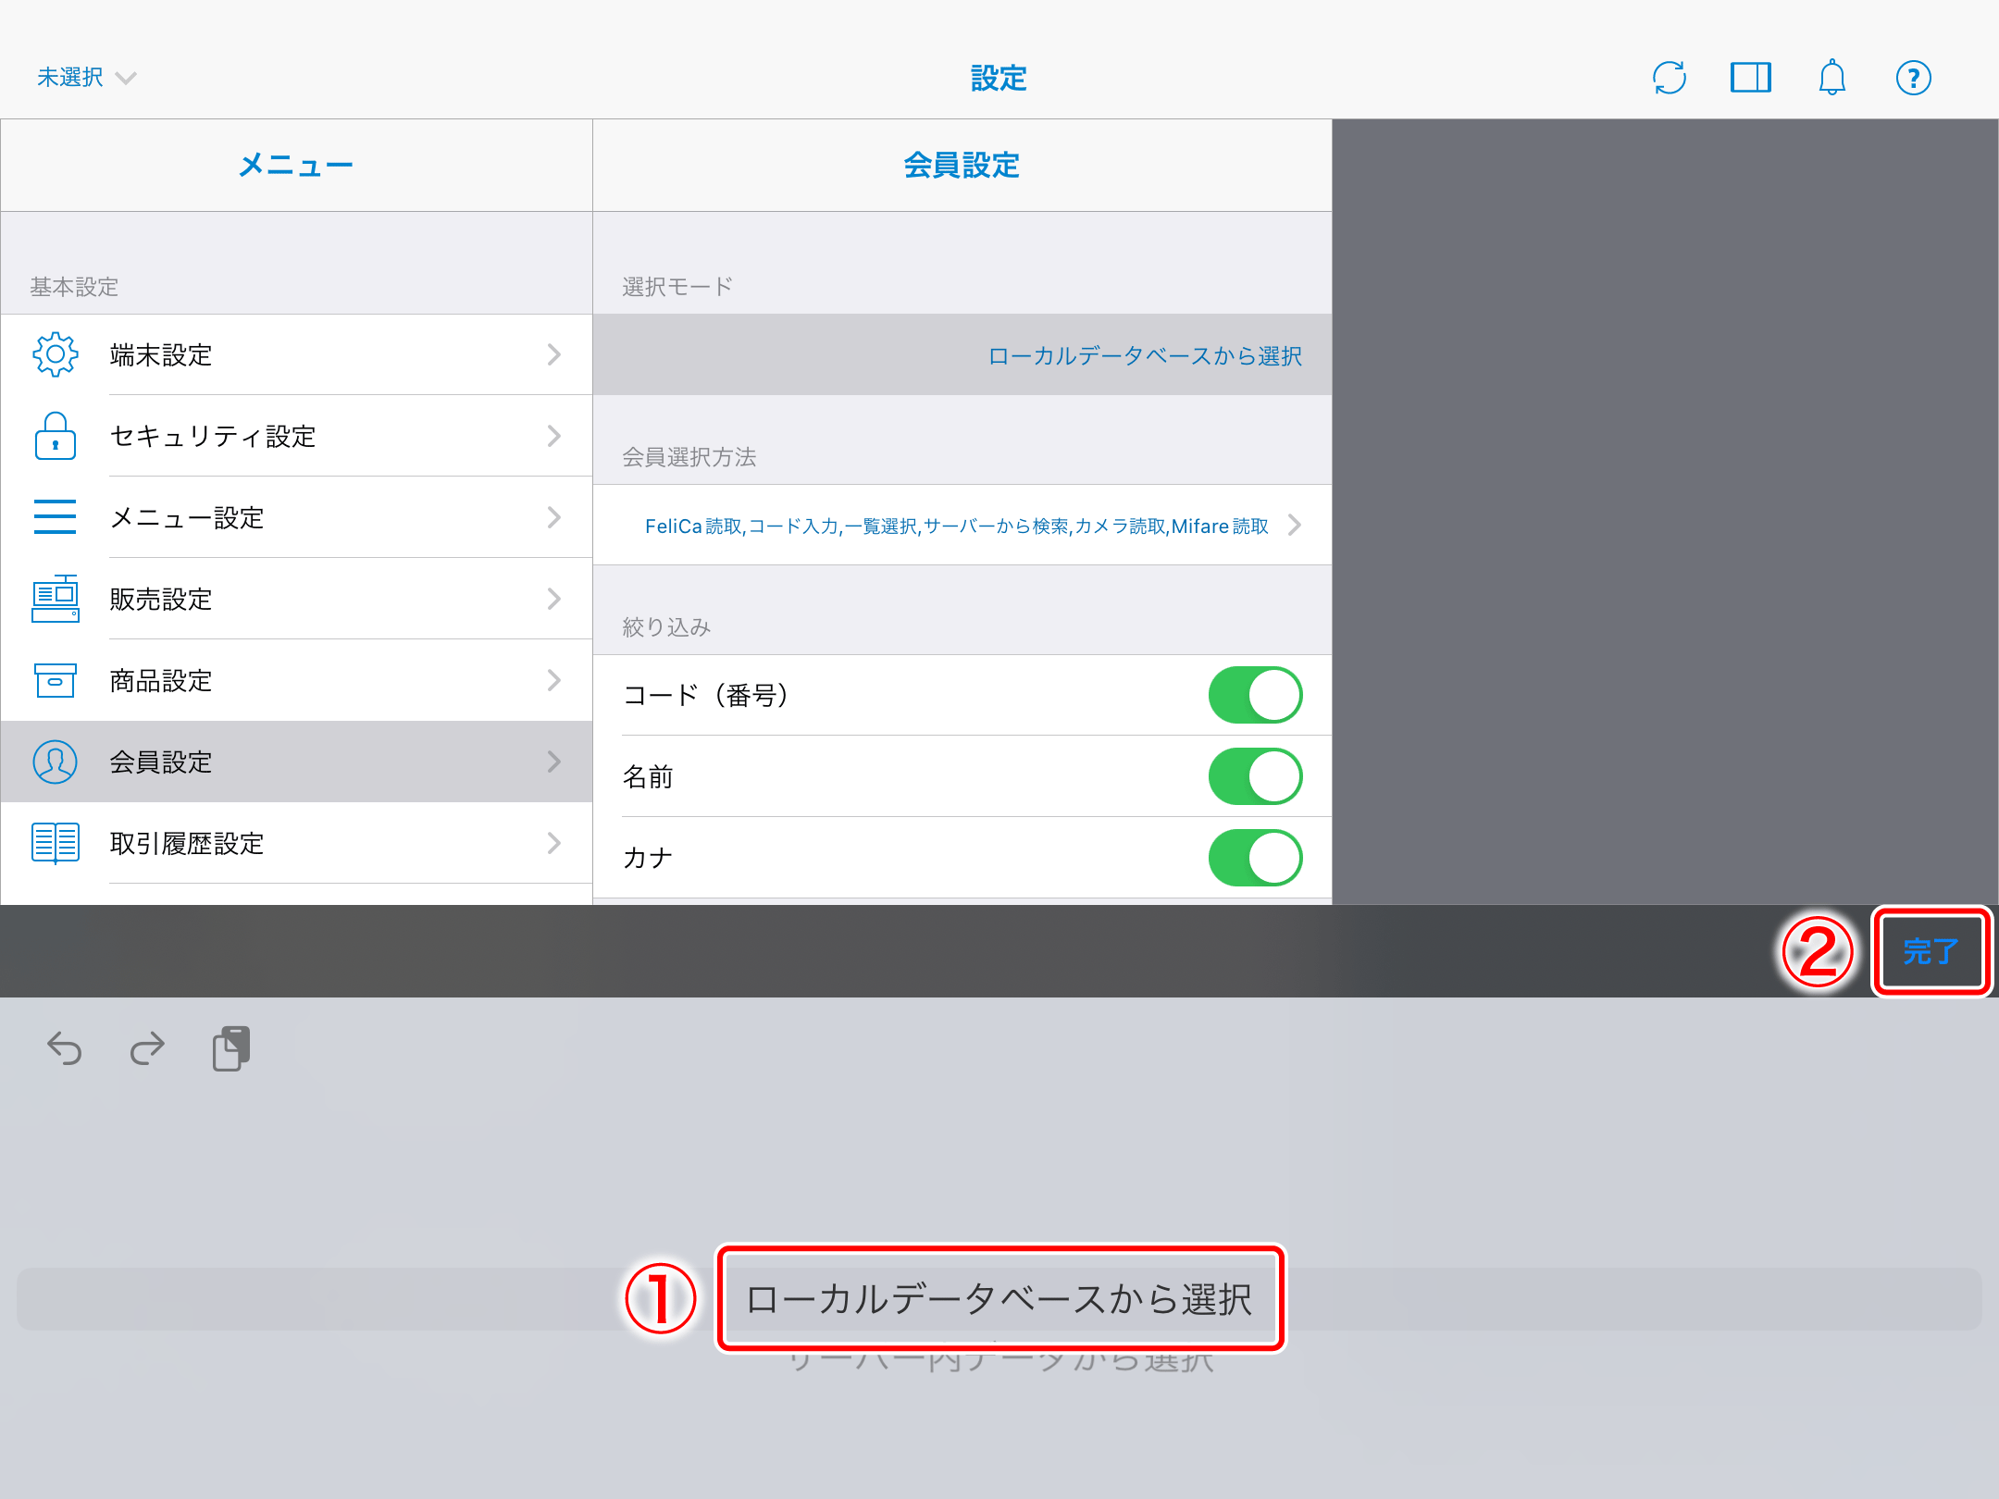Expand the 会員設定 row chevron

(x=554, y=762)
